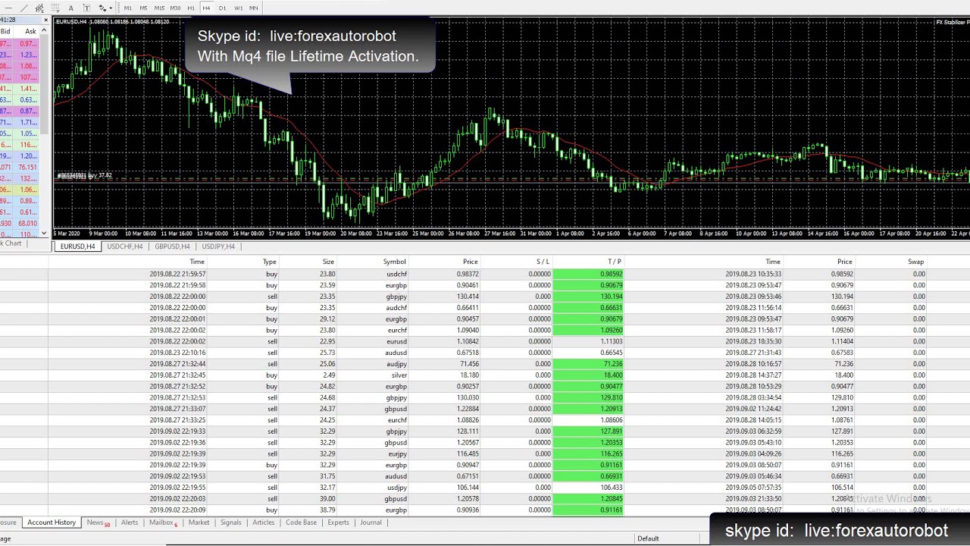Click the open price 1.10842
This screenshot has width=970, height=546.
(468, 341)
